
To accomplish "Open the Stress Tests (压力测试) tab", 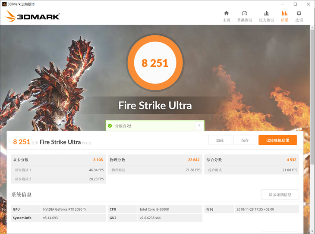I will (266, 16).
